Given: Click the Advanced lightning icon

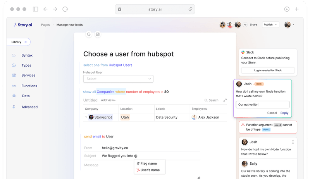Looking at the screenshot, I should point(14,107).
